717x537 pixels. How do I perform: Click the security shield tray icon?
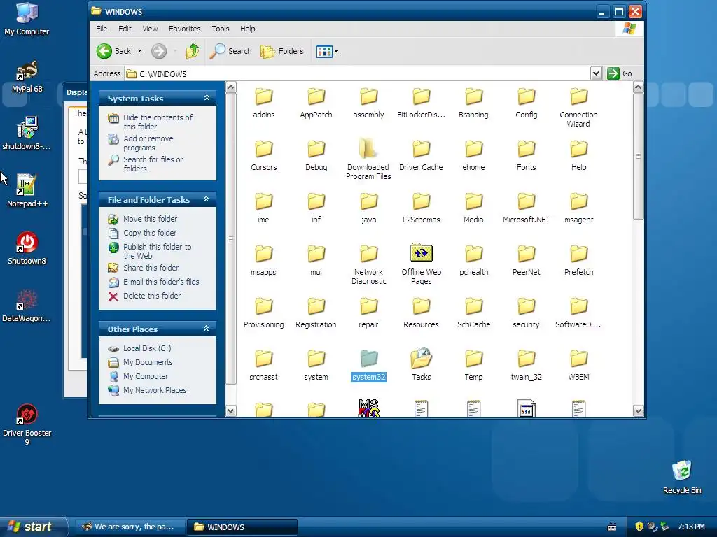click(639, 527)
